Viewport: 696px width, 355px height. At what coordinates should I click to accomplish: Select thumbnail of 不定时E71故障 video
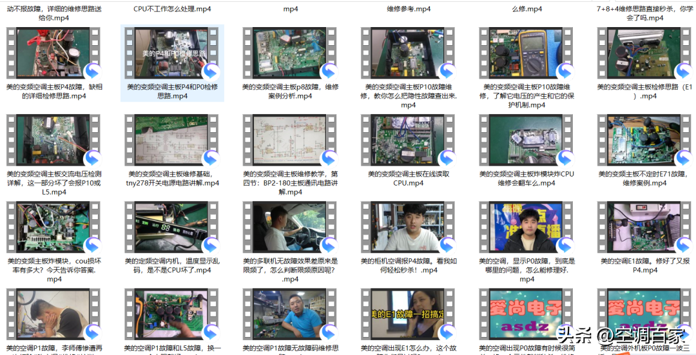pos(644,140)
